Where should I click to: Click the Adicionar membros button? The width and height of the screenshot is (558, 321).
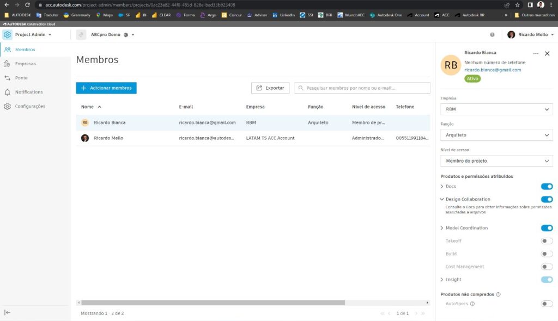pos(106,88)
